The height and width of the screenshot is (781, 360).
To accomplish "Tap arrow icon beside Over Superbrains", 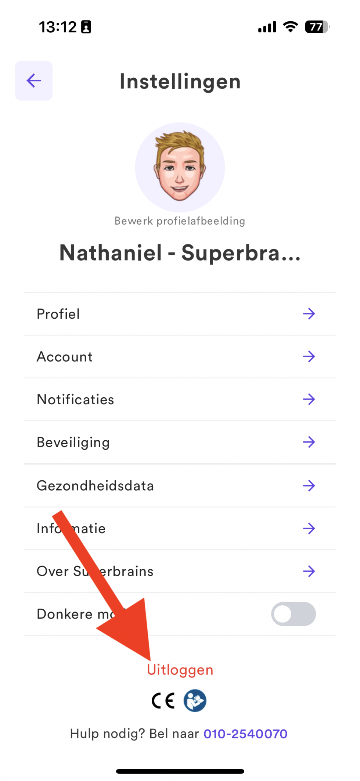I will tap(309, 571).
